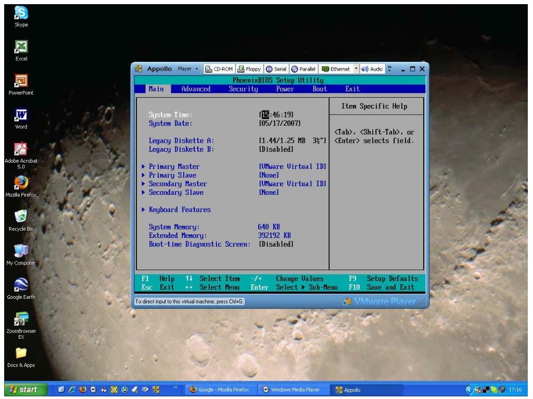533x399 pixels.
Task: Toggle the Parallel port device
Action: (x=303, y=69)
